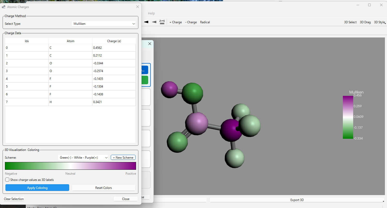The height and width of the screenshot is (208, 387).
Task: Click the Reset Colors button
Action: [x=104, y=188]
